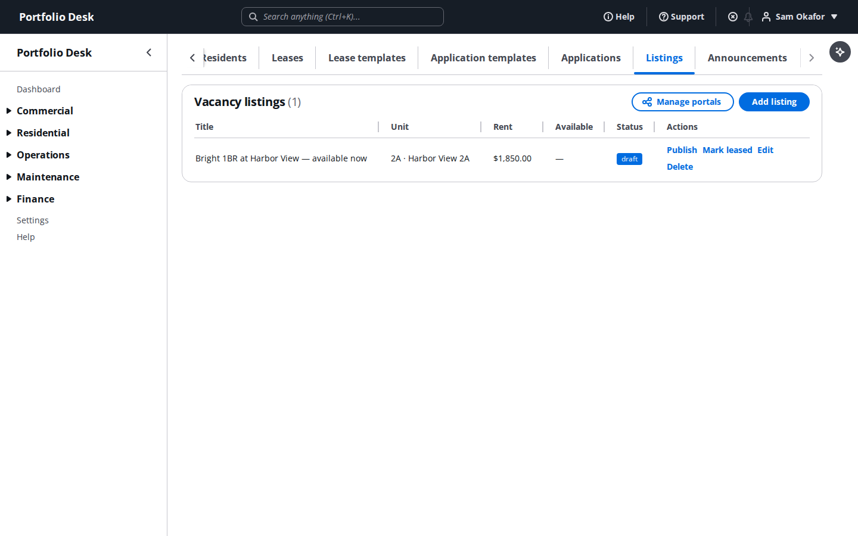Screen dimensions: 858x536
Task: Go to Dashboard in the sidebar
Action: (x=39, y=89)
